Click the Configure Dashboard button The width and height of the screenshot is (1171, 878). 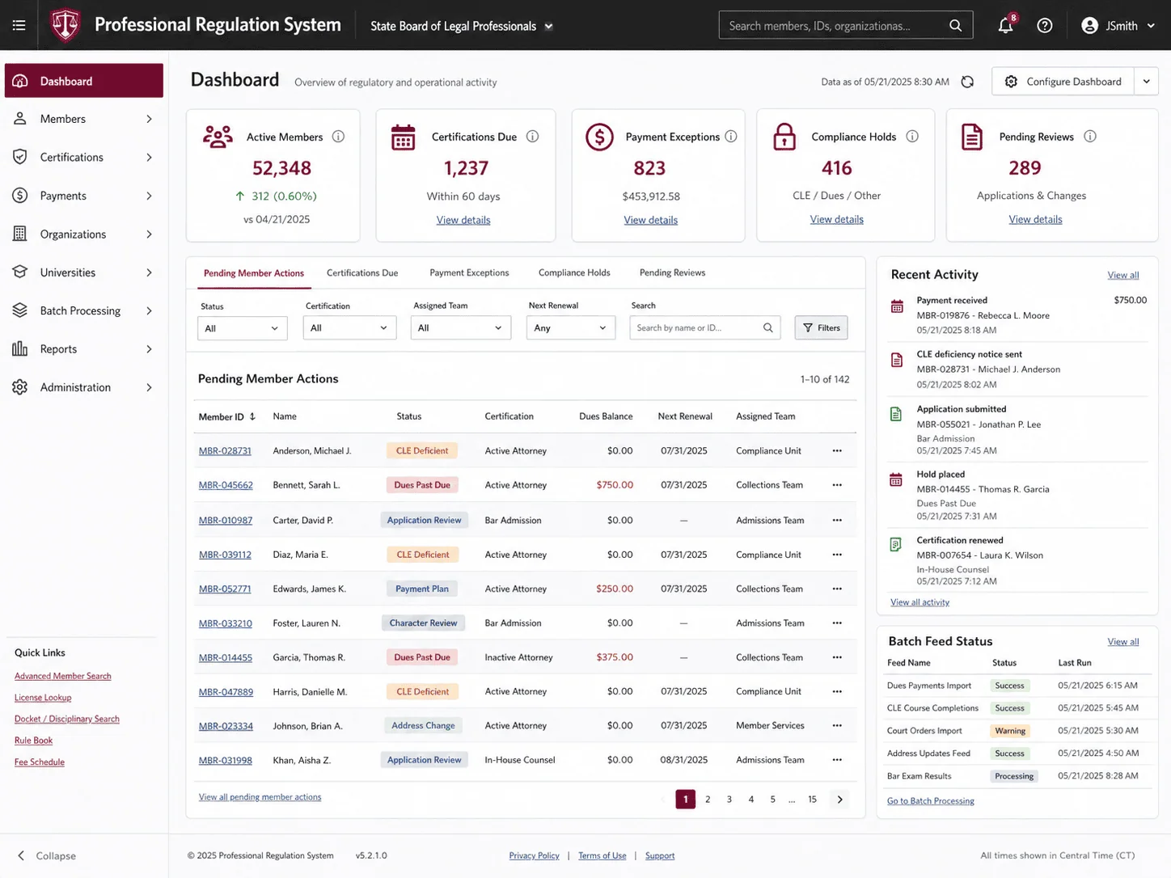[x=1063, y=82]
